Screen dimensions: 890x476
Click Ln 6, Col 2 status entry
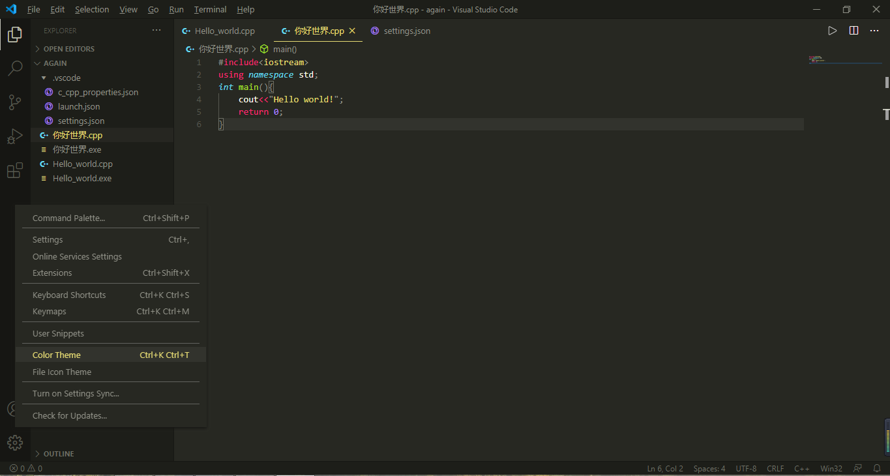coord(665,468)
